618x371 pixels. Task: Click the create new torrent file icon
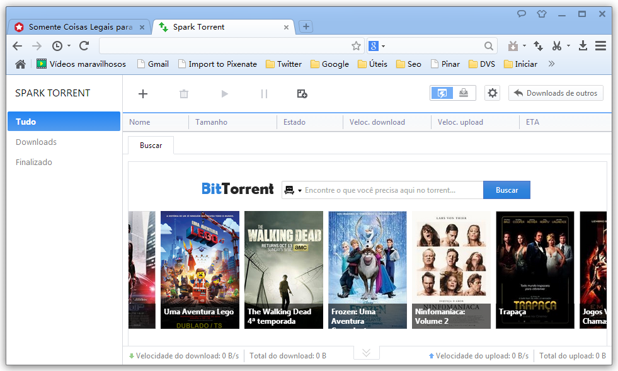[x=302, y=94]
